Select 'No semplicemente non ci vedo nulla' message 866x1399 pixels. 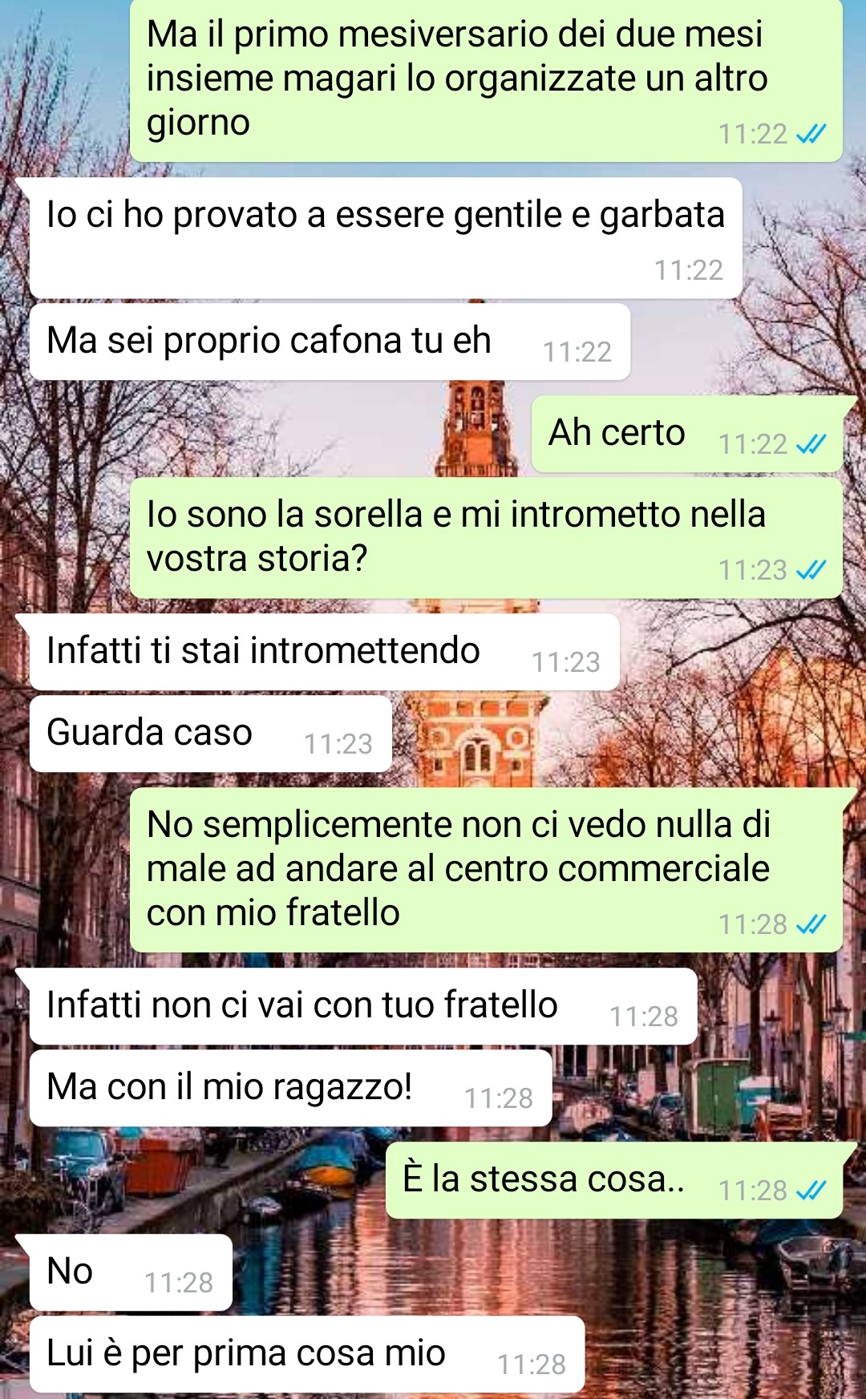486,870
